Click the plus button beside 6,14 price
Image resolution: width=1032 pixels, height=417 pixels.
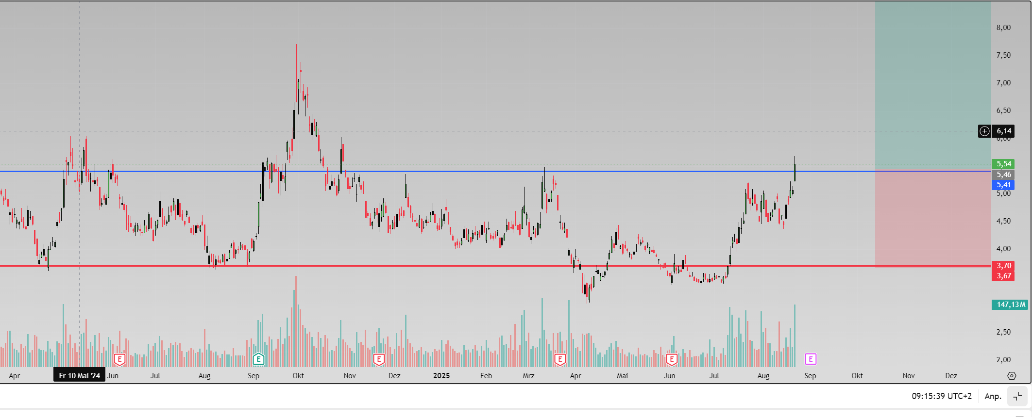click(x=984, y=131)
